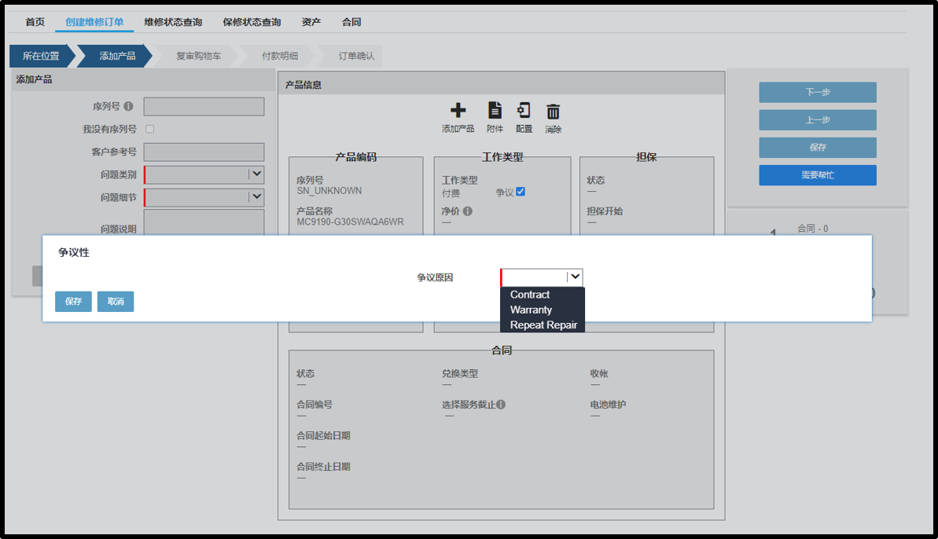Click the 下一步 button
Screen dimensions: 938x539
click(817, 92)
